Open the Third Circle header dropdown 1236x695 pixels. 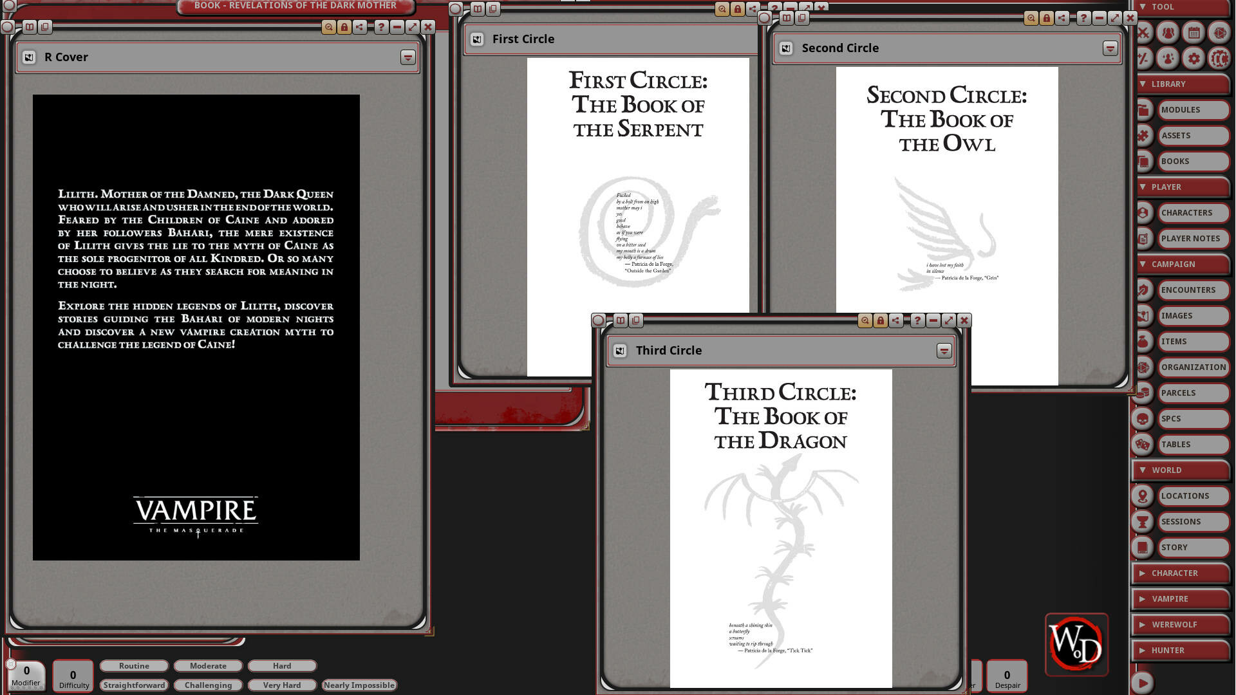point(944,351)
